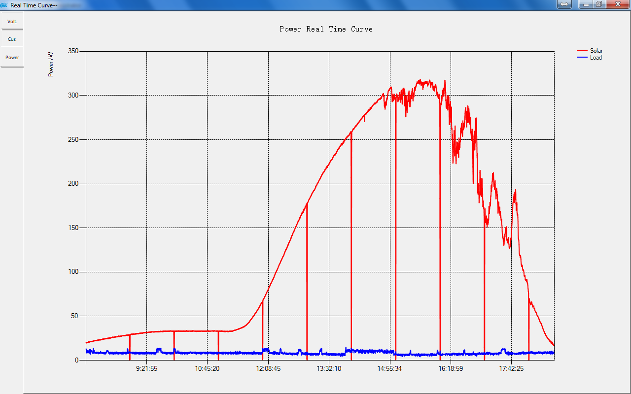631x394 pixels.
Task: Click the 200 y-axis value
Action: coord(73,184)
